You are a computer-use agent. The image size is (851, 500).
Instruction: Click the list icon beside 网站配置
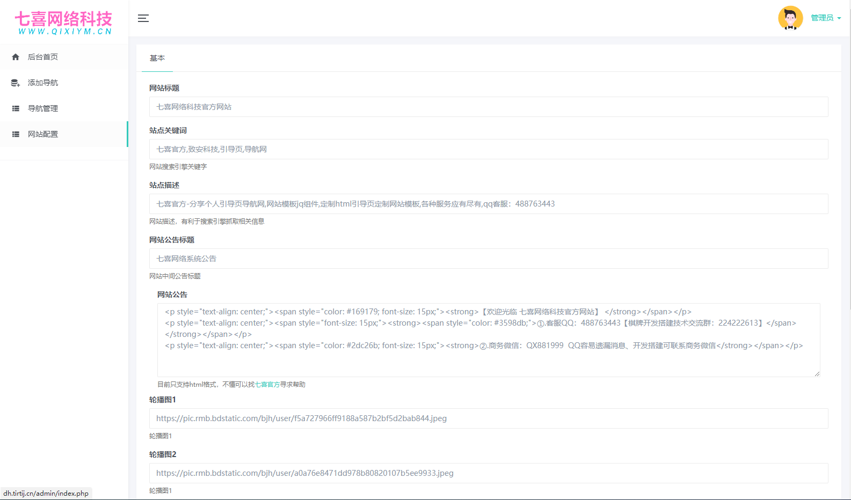click(16, 134)
